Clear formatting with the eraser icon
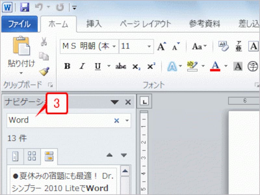This screenshot has height=195, width=260. (x=223, y=46)
